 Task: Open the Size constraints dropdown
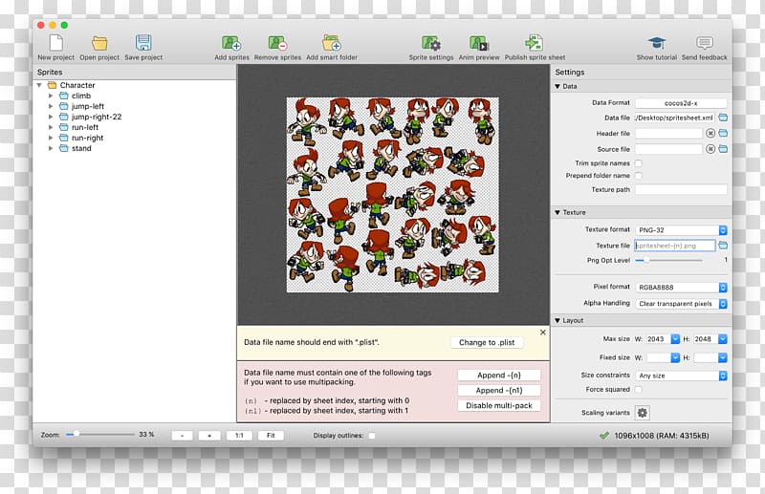click(x=681, y=376)
